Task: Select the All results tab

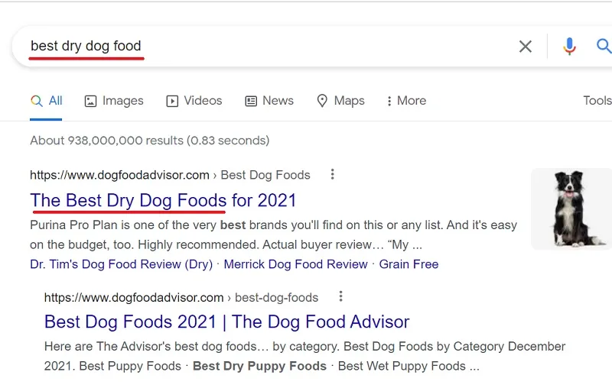Action: (x=46, y=101)
